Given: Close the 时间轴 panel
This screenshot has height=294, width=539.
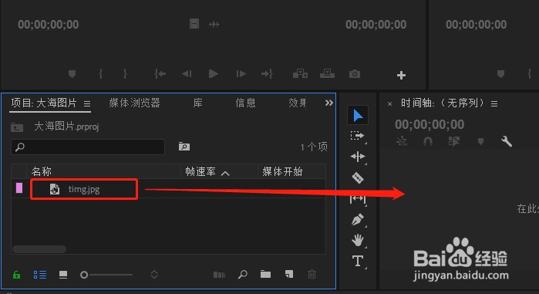Looking at the screenshot, I should point(389,103).
